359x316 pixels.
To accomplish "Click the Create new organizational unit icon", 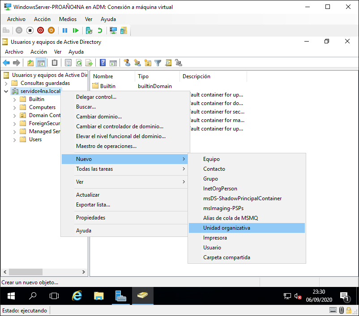I will click(148, 63).
